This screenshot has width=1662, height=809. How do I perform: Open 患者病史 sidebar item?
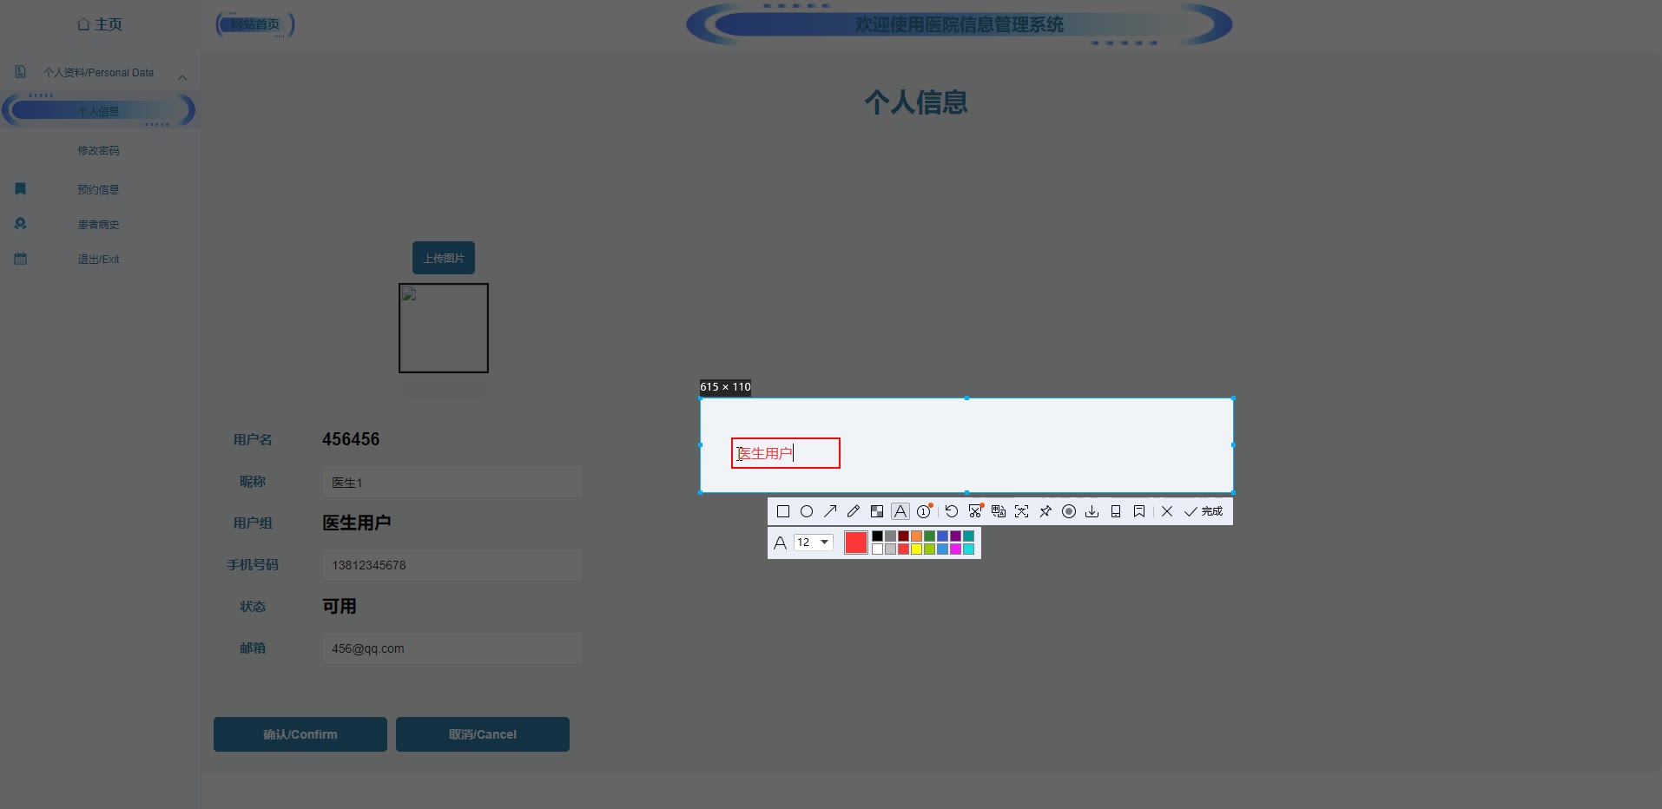tap(98, 224)
